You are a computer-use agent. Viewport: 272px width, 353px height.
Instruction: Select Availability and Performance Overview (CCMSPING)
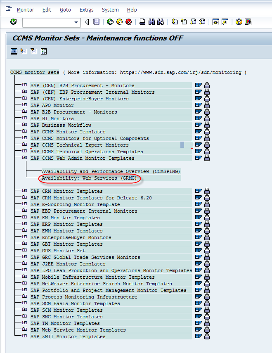click(x=111, y=171)
